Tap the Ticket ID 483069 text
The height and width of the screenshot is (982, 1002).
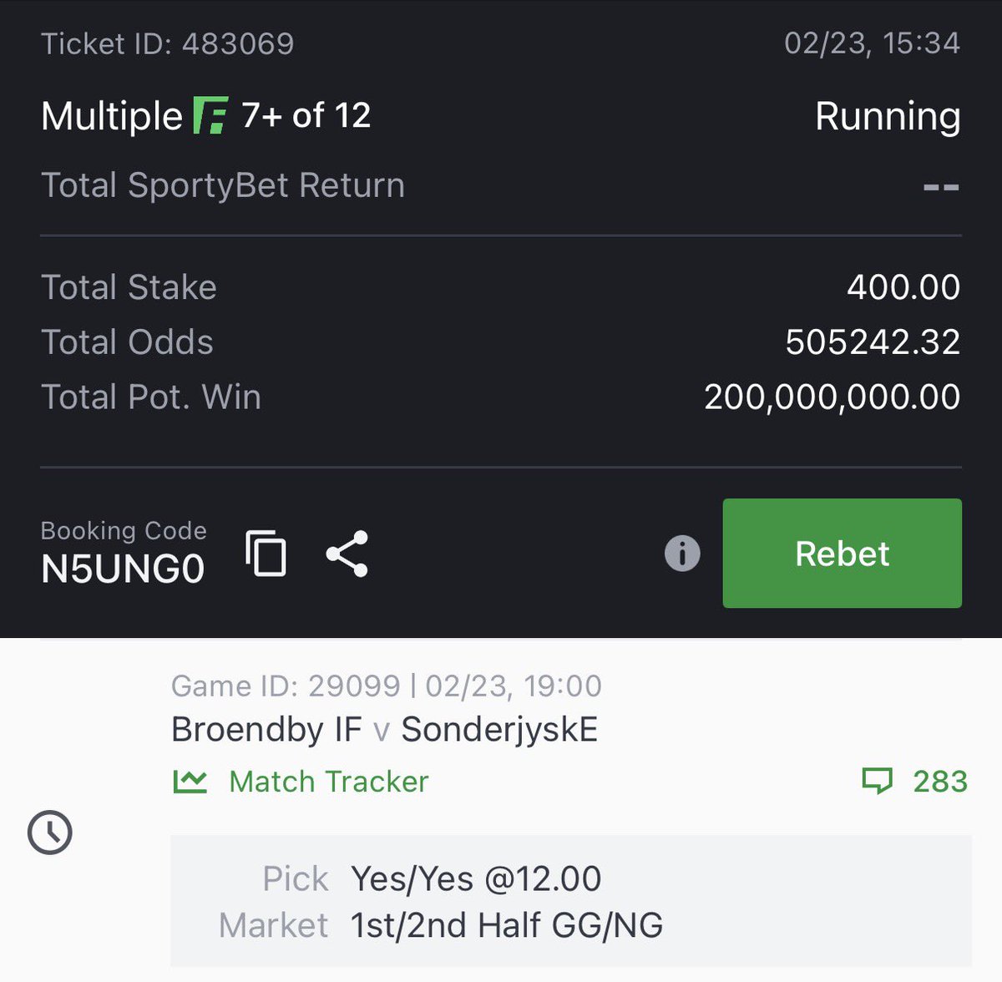(x=167, y=43)
